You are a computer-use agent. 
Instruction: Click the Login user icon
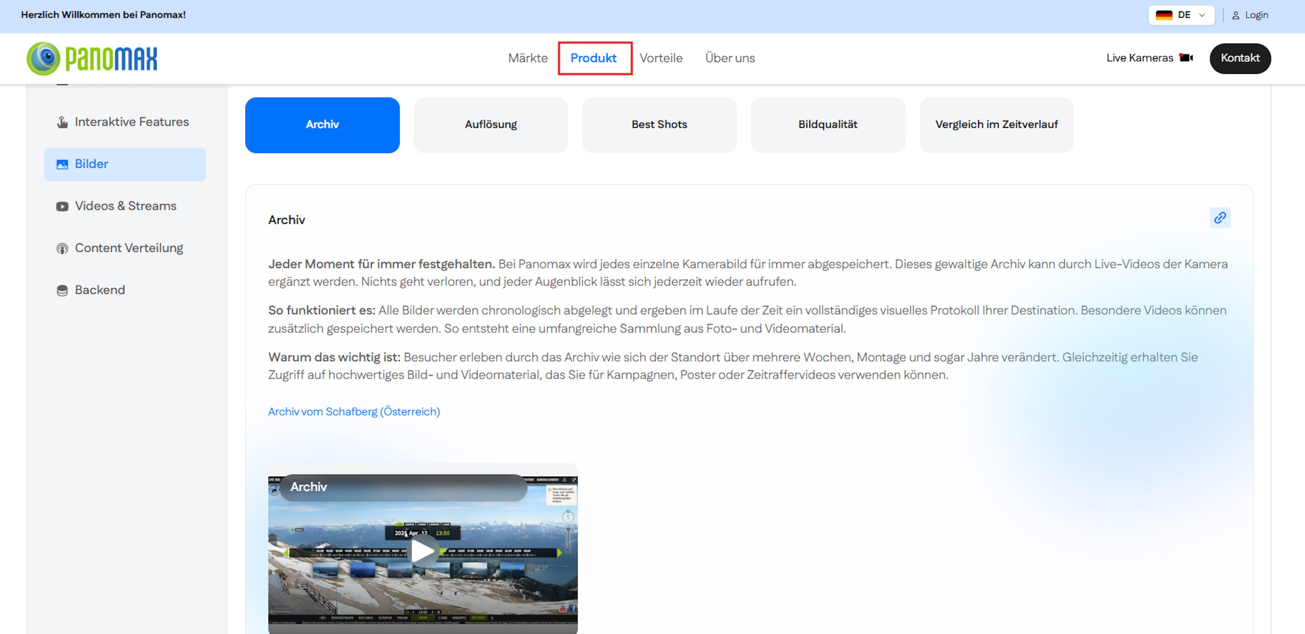pyautogui.click(x=1235, y=15)
